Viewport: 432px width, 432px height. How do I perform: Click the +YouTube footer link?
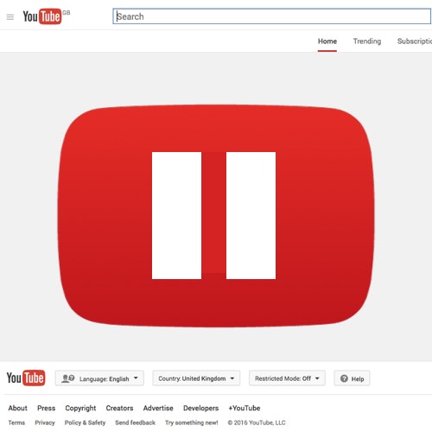tap(245, 408)
